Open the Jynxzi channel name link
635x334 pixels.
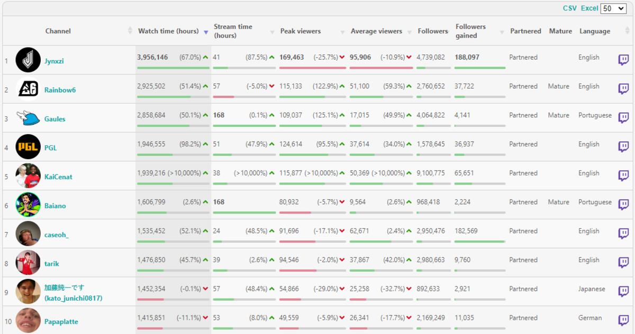coord(55,61)
